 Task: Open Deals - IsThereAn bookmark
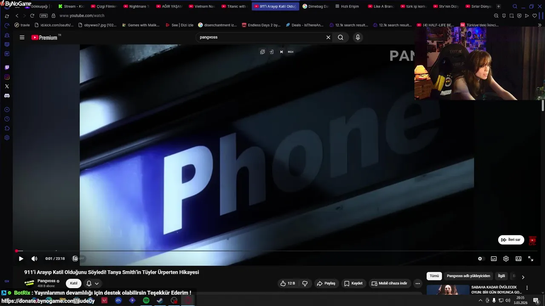304,25
